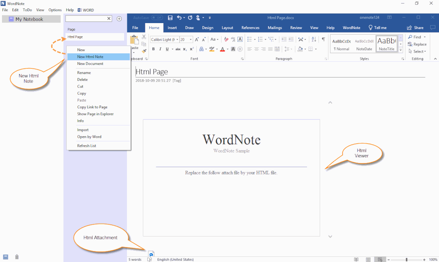
Task: Click the WORD button in menu bar
Action: click(x=86, y=10)
